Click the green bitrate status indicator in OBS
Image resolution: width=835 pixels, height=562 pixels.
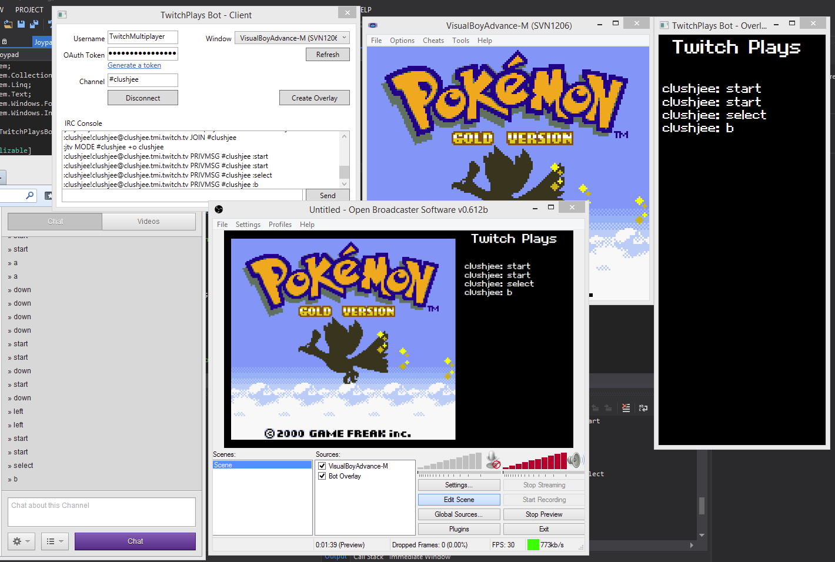point(533,545)
